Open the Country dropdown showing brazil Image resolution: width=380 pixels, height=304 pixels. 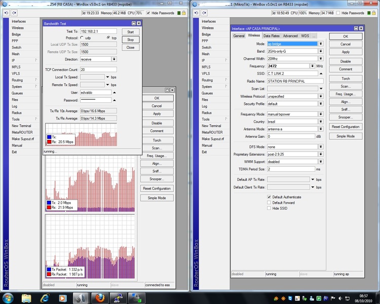click(321, 122)
